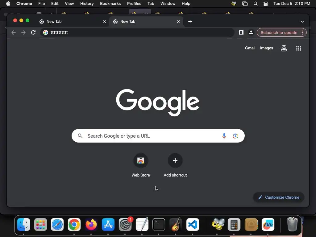Open Finder from the Dock
The image size is (316, 237).
pyautogui.click(x=23, y=225)
